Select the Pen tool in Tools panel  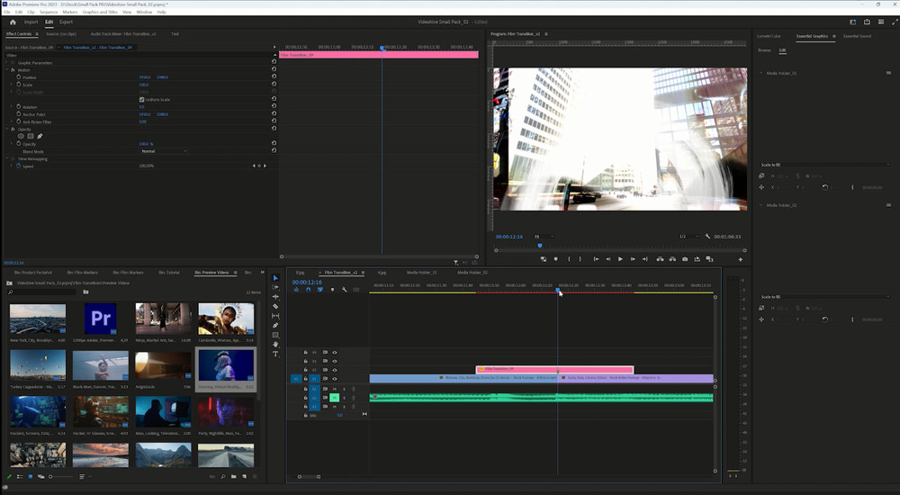[275, 325]
